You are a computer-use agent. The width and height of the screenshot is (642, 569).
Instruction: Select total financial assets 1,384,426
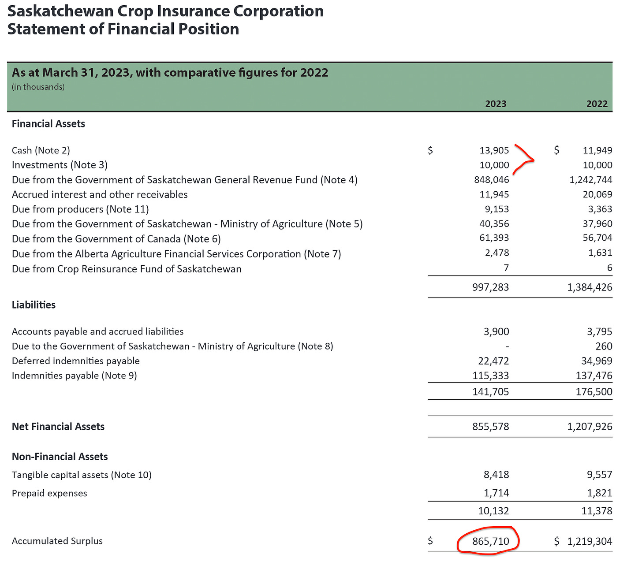(590, 287)
